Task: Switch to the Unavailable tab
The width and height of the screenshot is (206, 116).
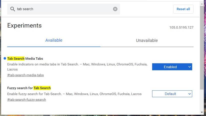Action: pyautogui.click(x=147, y=40)
